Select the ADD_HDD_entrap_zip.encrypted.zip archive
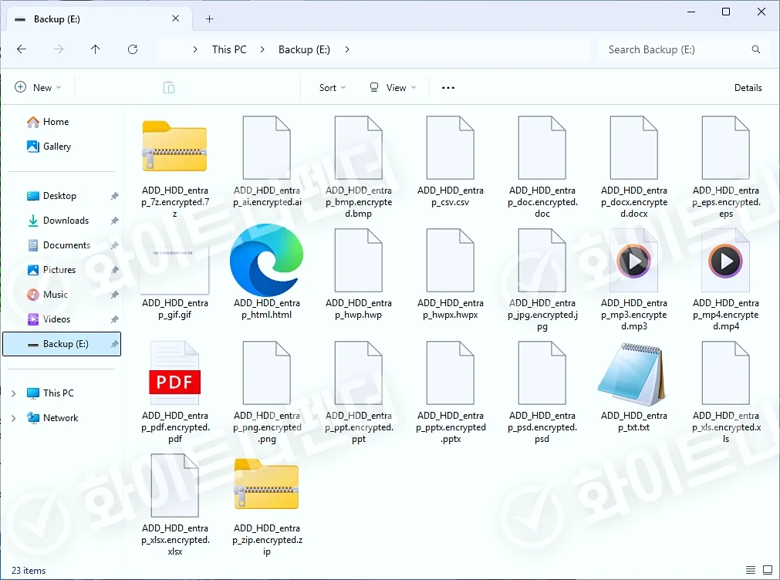Viewport: 780px width, 580px height. 267,486
